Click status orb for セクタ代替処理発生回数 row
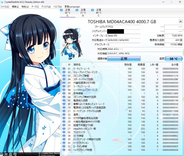The height and width of the screenshot is (156, 184). click(64, 118)
